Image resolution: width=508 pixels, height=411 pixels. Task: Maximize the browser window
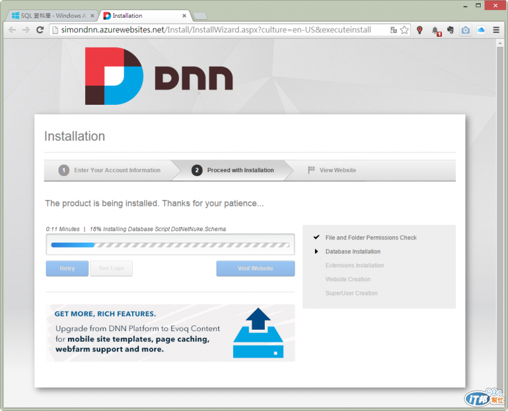point(478,6)
